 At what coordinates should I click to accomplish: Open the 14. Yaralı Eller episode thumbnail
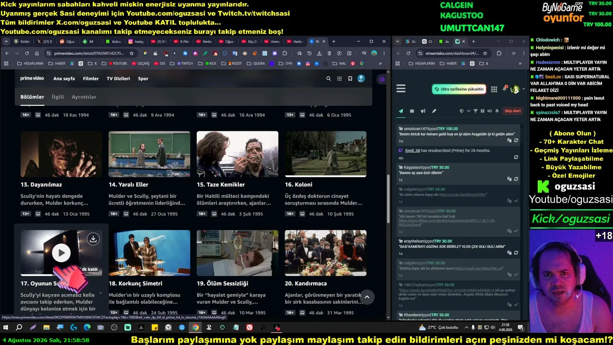pyautogui.click(x=149, y=154)
